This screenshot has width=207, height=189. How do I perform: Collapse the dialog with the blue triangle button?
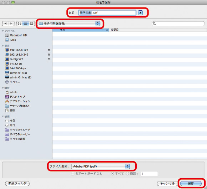(140, 13)
